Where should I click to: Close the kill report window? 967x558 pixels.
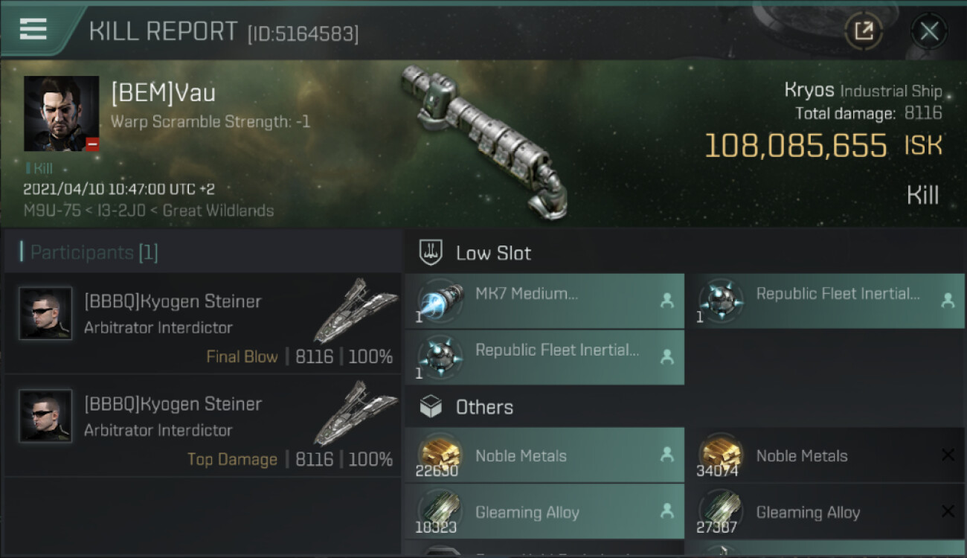point(929,31)
